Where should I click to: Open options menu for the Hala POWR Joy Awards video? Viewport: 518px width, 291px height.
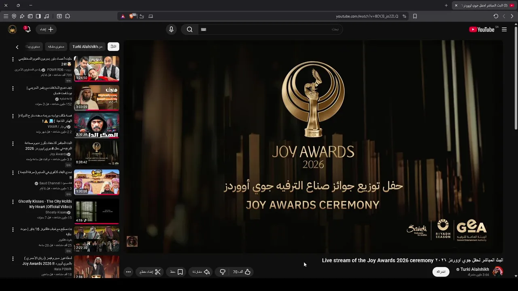coord(13,259)
